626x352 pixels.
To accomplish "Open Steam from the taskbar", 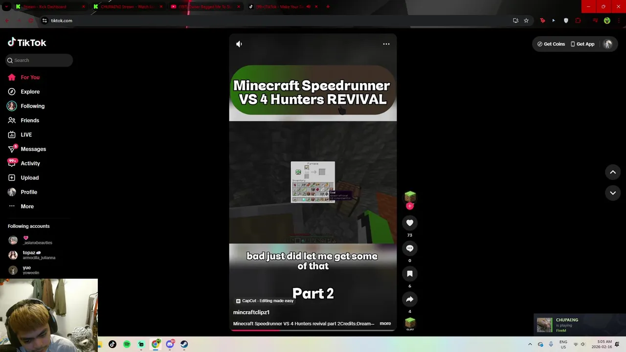I will click(x=184, y=344).
